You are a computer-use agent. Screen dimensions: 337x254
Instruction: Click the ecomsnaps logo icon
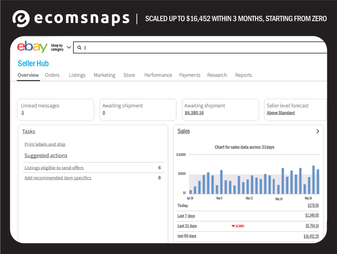pos(21,19)
